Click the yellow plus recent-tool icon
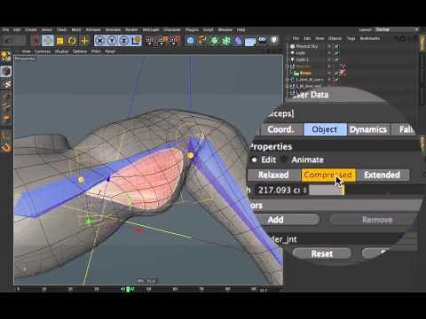Viewport: 426px width, 319px height. coord(84,41)
